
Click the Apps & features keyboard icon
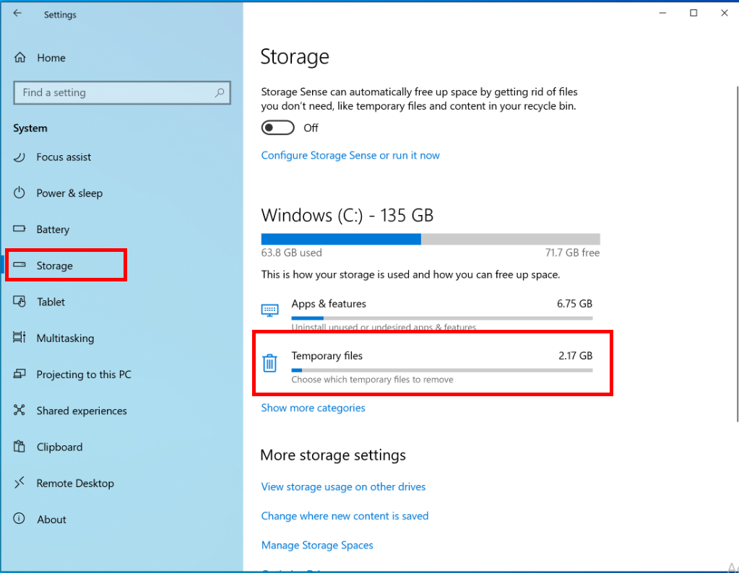269,310
